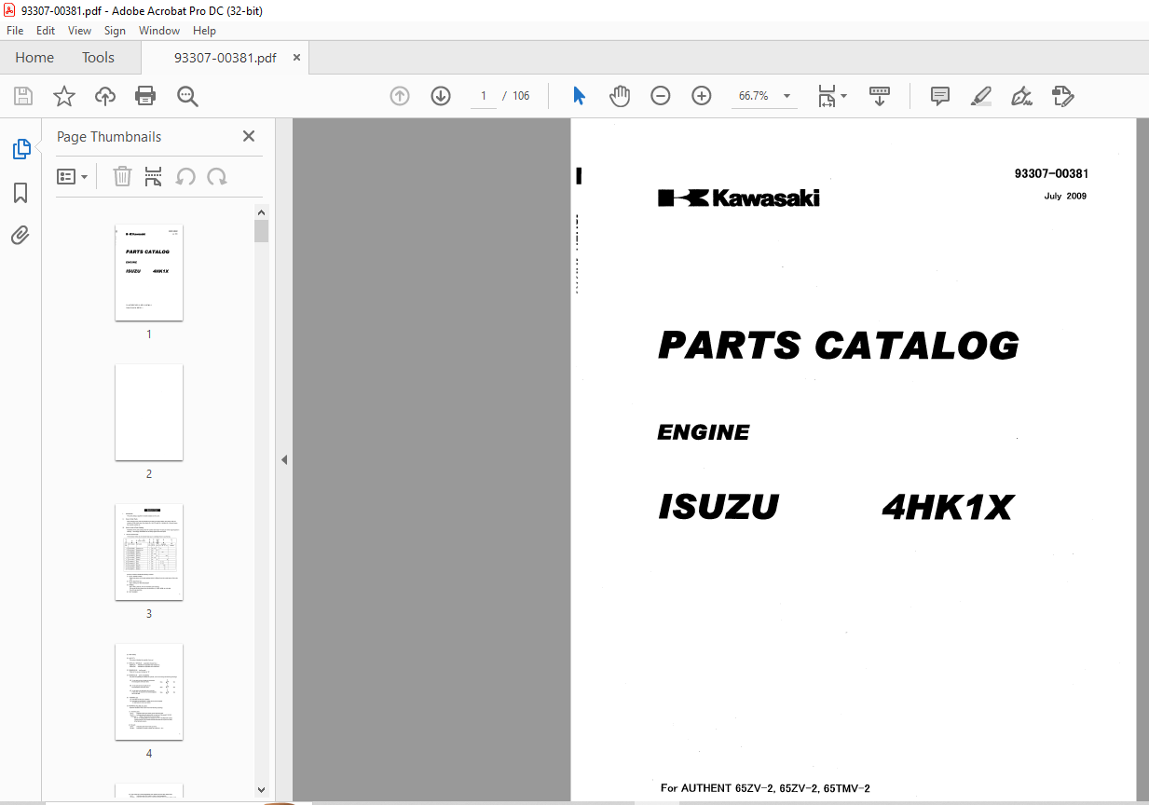The image size is (1149, 805).
Task: Click the July 2009 date text
Action: (1065, 197)
